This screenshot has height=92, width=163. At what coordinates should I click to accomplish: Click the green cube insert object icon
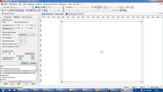[67, 7]
